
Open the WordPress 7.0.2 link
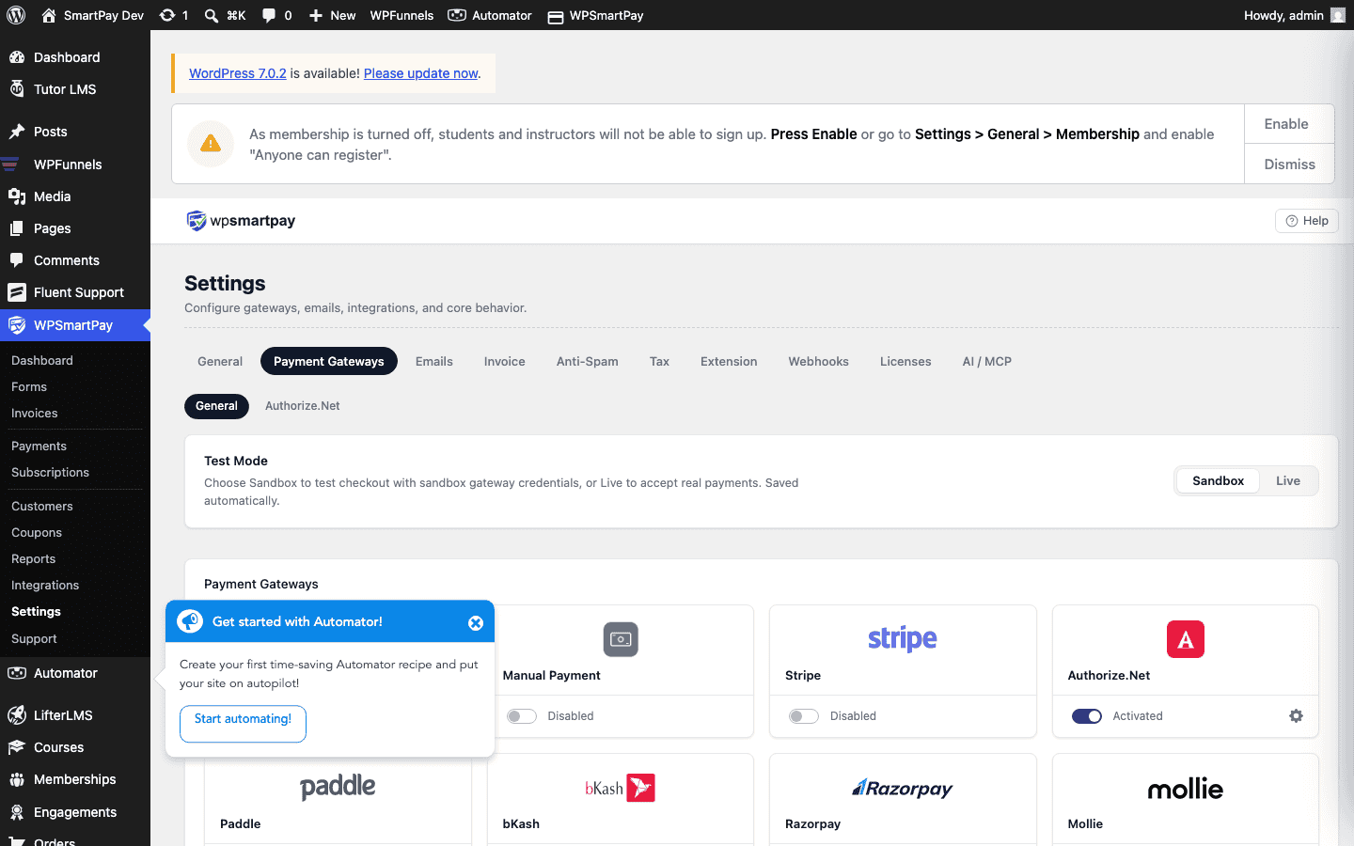pyautogui.click(x=238, y=73)
